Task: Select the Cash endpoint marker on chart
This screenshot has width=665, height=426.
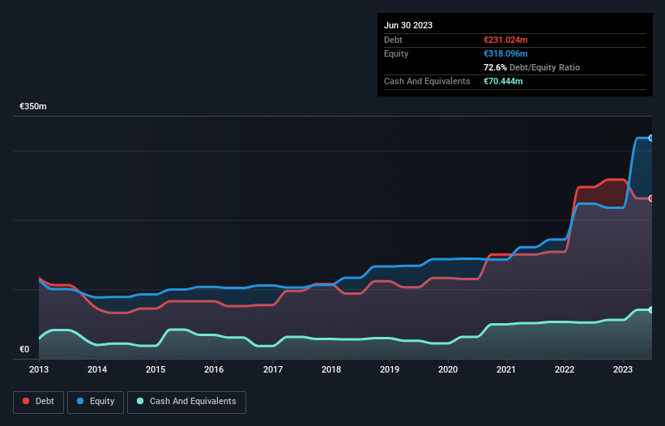Action: click(x=651, y=310)
